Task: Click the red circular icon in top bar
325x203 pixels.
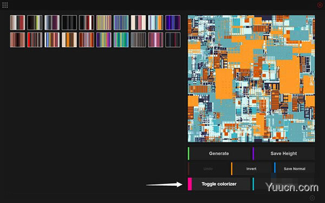Action: (x=320, y=5)
